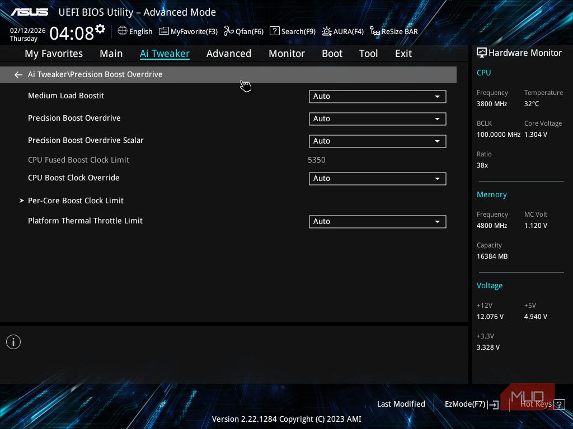573x429 pixels.
Task: Open Medium Load Boostit dropdown
Action: coord(378,96)
